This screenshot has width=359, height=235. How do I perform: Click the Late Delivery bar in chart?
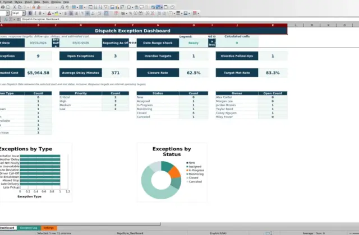tap(40, 184)
